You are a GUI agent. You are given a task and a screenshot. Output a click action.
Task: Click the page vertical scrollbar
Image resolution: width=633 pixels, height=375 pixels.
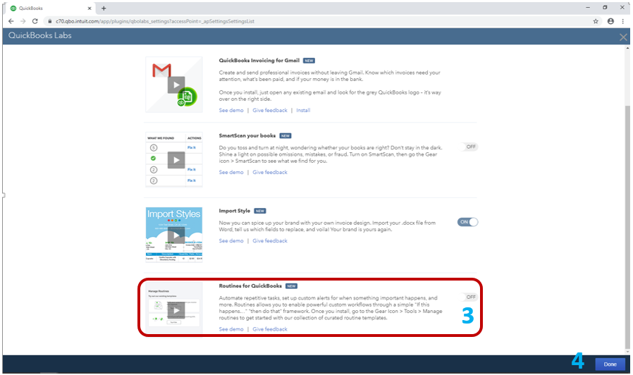coord(627,226)
